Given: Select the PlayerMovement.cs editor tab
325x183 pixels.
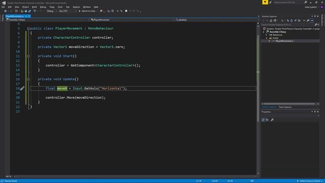Looking at the screenshot, I should 15,16.
